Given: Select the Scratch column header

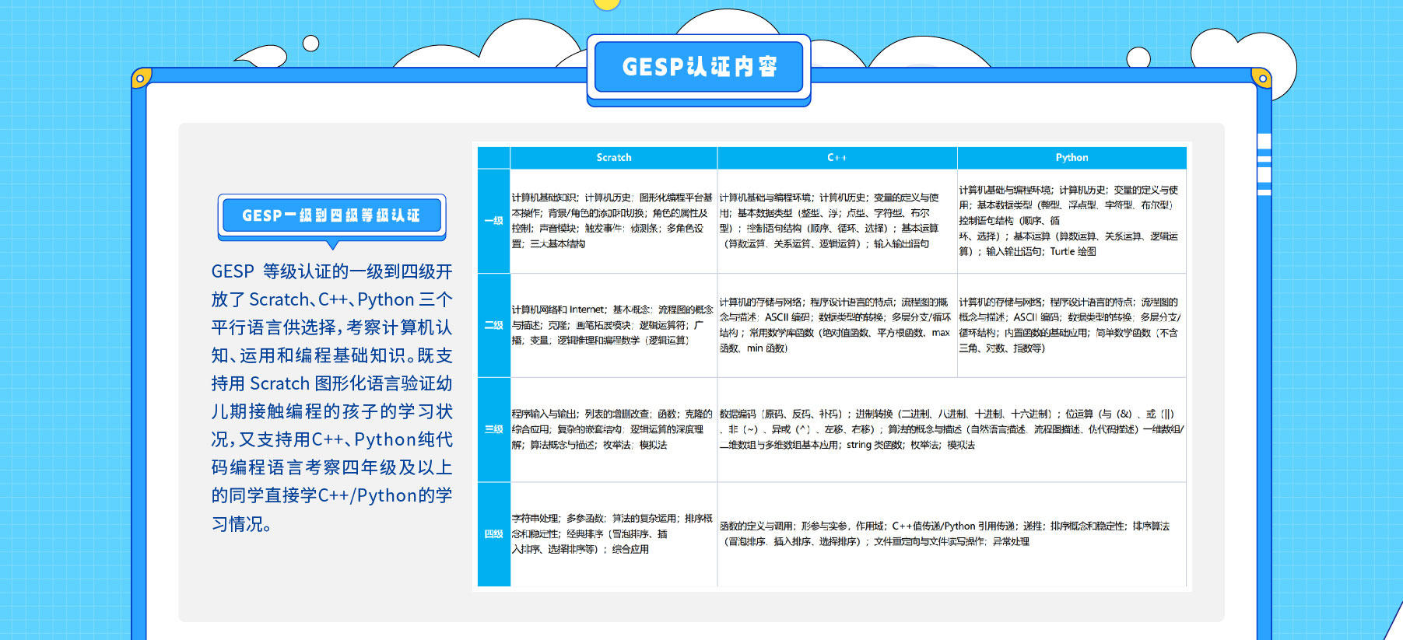Looking at the screenshot, I should [x=613, y=158].
